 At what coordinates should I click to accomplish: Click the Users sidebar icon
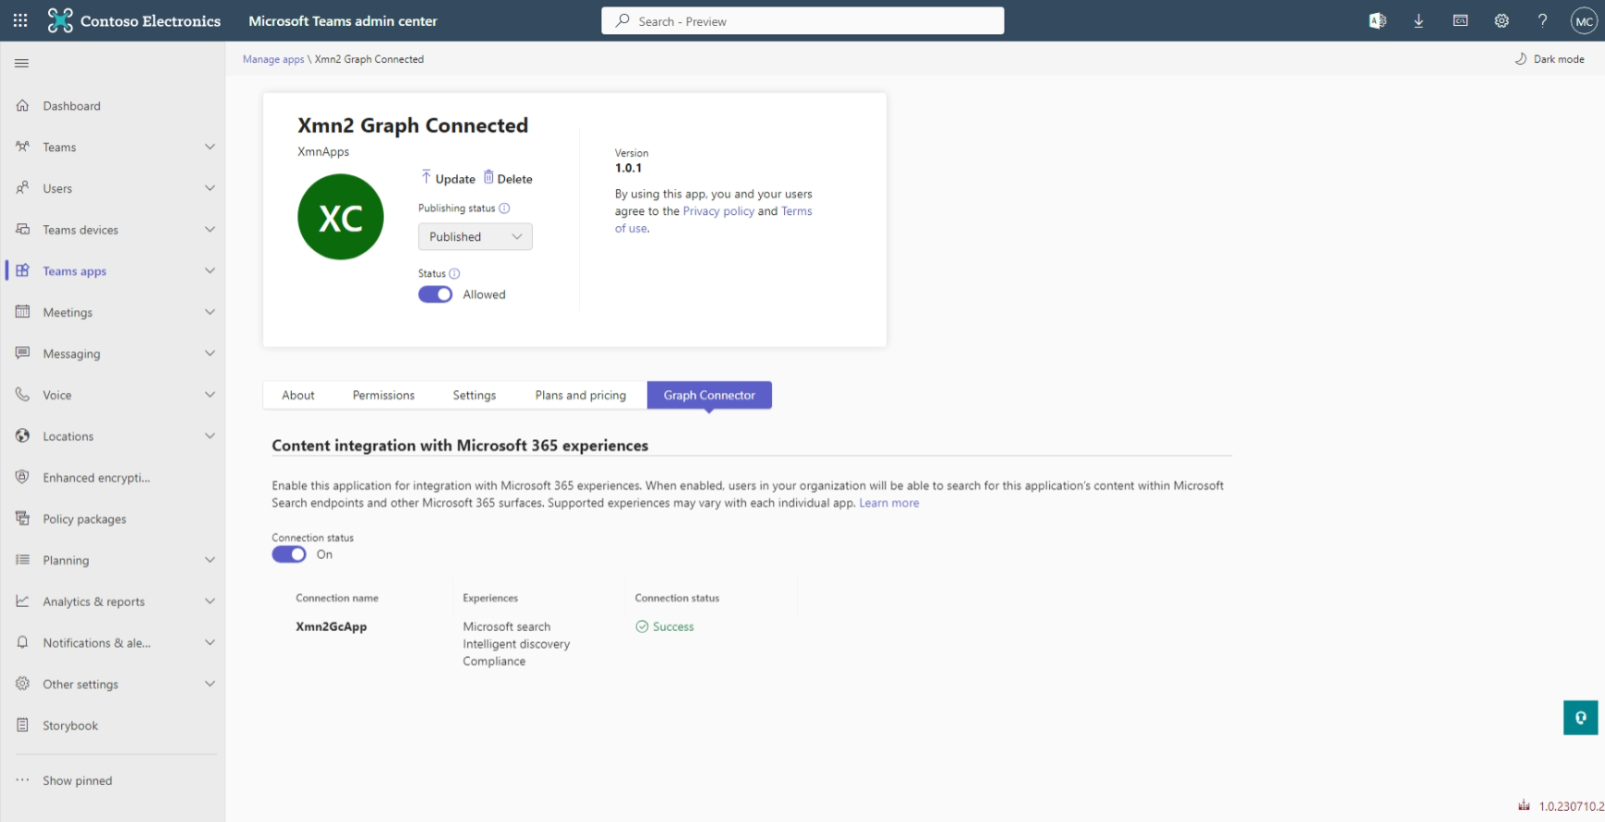pyautogui.click(x=23, y=188)
